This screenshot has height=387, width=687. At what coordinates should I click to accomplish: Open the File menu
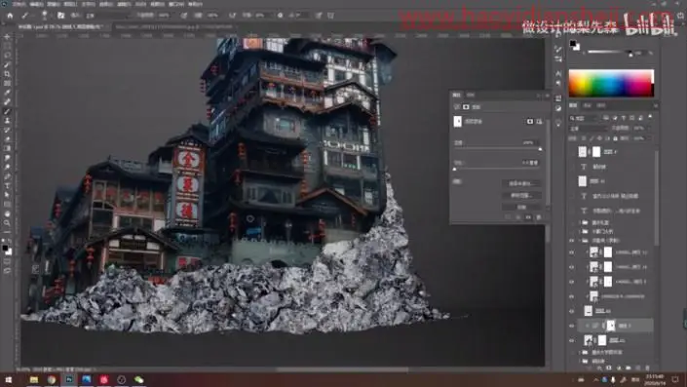click(x=19, y=4)
